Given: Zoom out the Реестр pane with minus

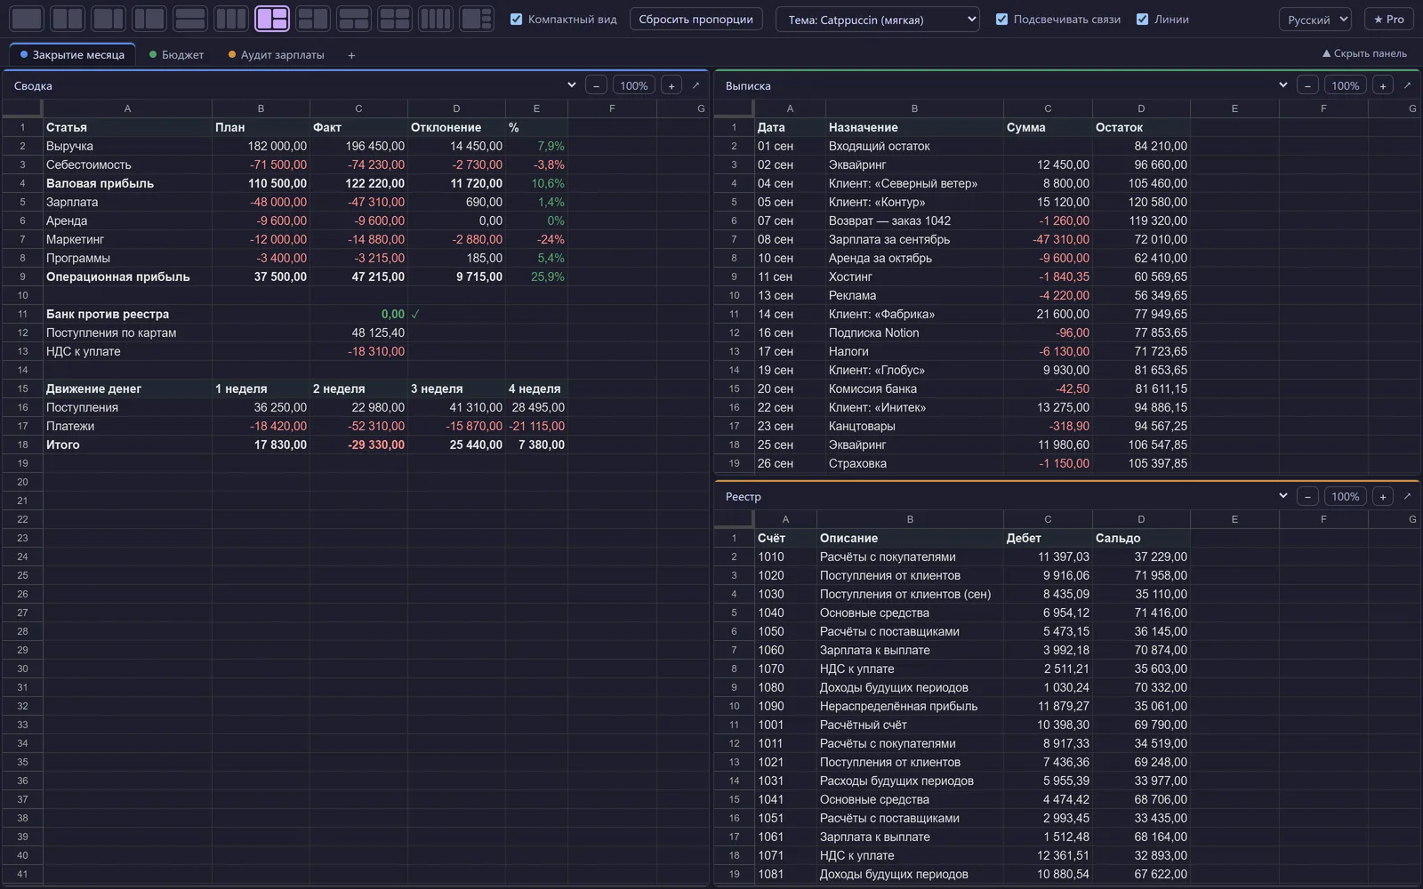Looking at the screenshot, I should (x=1307, y=496).
